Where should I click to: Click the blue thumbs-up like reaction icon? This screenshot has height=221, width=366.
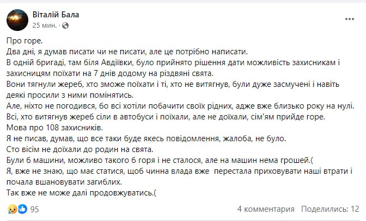click(22, 209)
